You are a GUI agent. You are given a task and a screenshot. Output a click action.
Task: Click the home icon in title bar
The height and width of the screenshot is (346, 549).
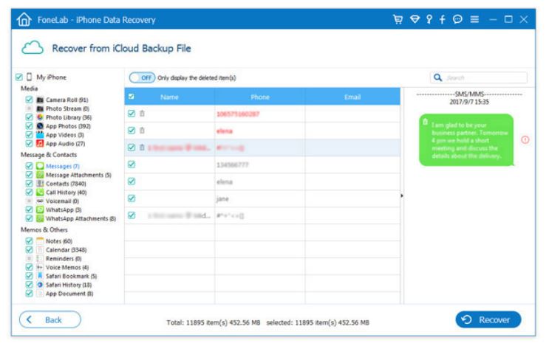click(x=24, y=20)
